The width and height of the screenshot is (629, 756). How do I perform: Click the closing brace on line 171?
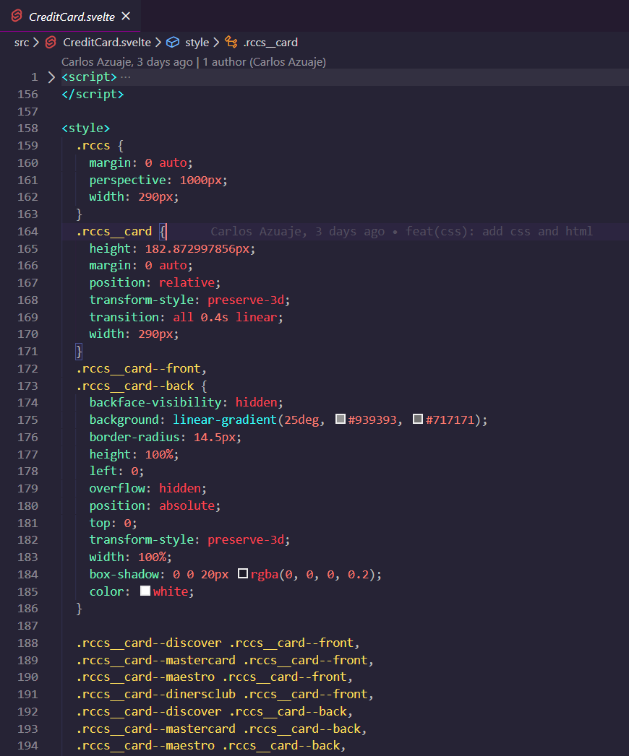tap(80, 351)
